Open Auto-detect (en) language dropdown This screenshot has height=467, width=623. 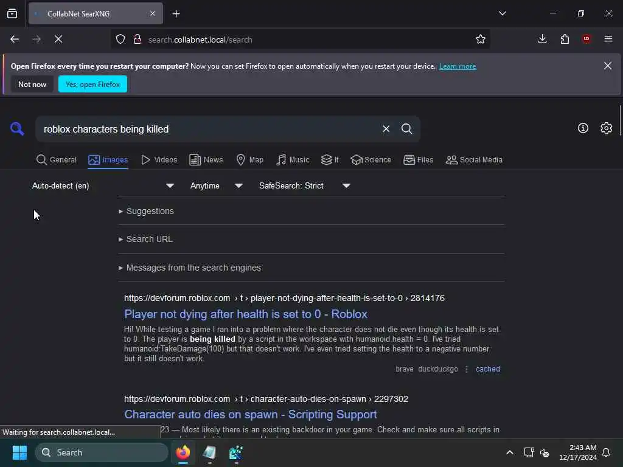[103, 185]
